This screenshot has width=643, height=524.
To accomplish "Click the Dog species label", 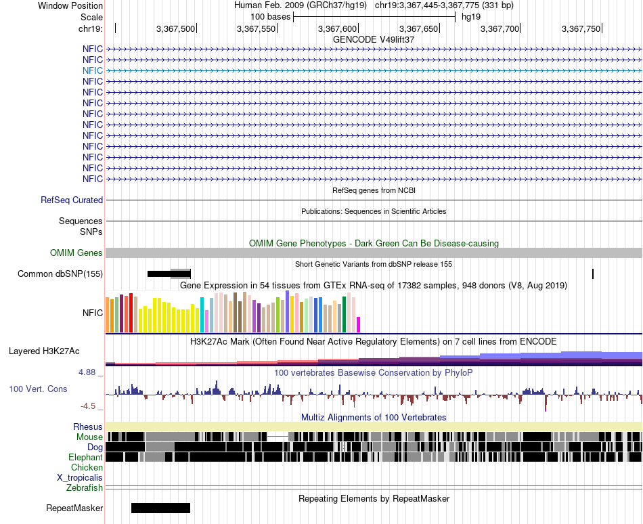I will pos(95,447).
